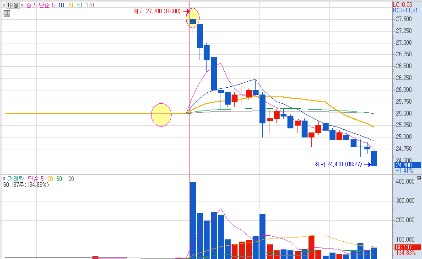This screenshot has height=259, width=422.
Task: Click the green 60 period label in price legend
Action: point(79,5)
